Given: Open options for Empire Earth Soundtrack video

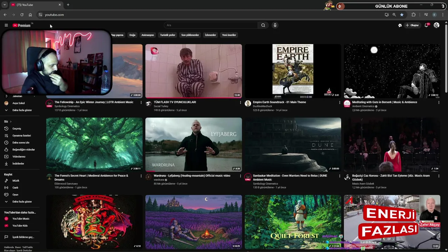Looking at the screenshot, I should [x=339, y=103].
